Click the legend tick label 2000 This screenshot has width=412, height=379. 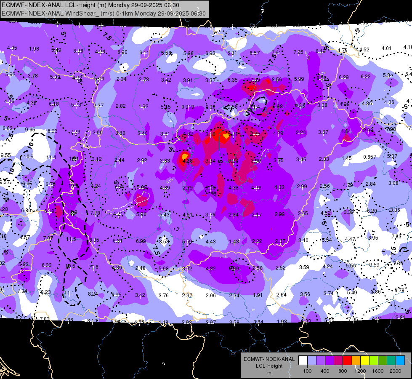point(396,371)
